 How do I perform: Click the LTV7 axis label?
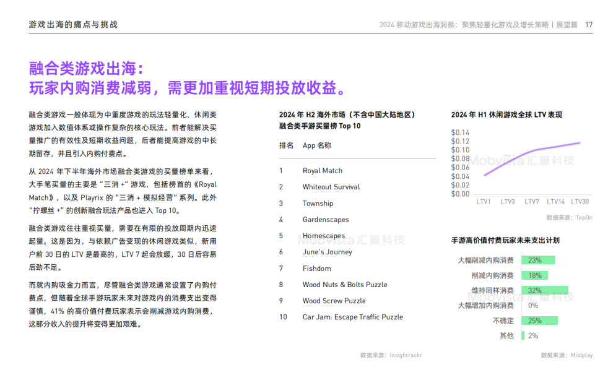point(532,202)
